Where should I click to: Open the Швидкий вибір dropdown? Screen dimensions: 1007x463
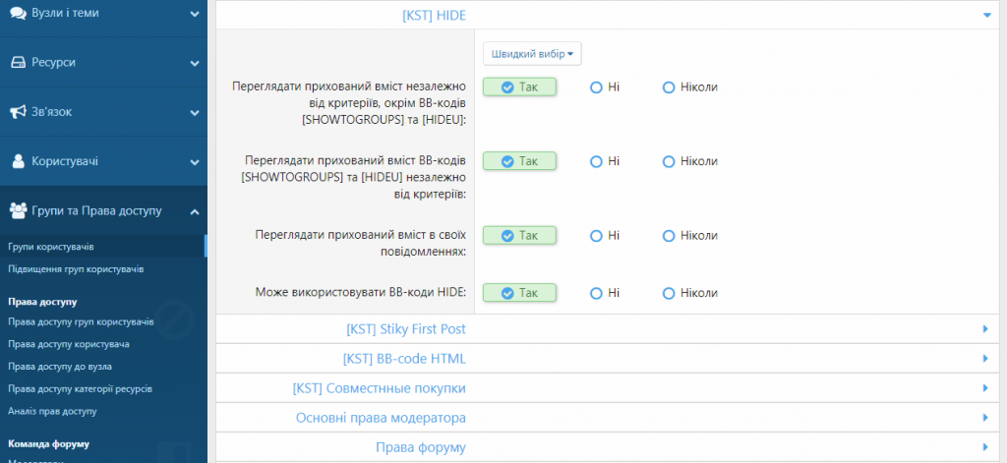[531, 52]
